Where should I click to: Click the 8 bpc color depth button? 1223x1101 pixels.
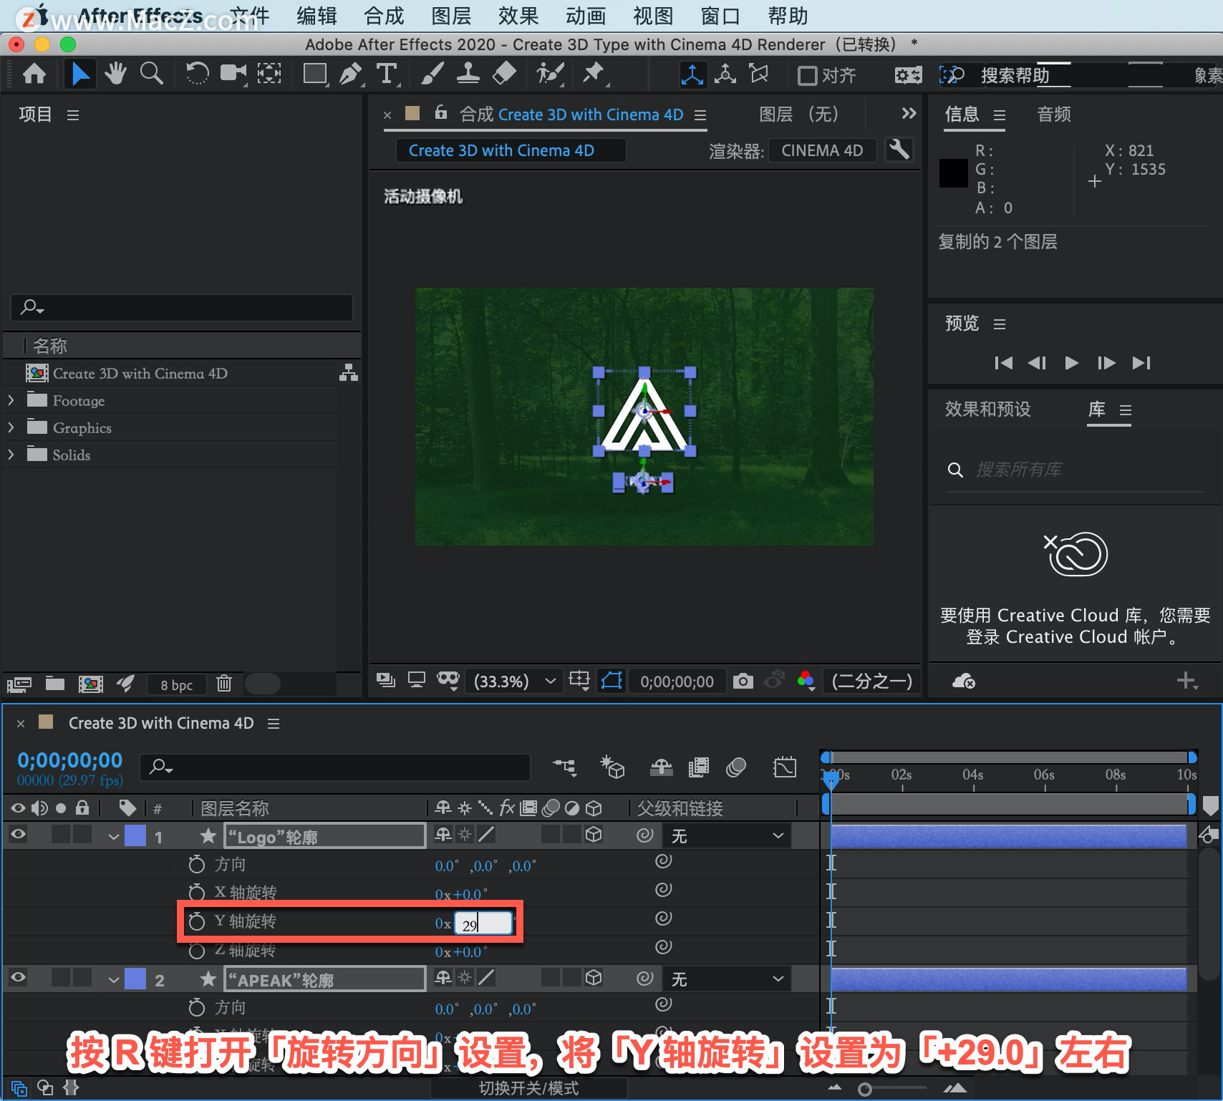(176, 685)
